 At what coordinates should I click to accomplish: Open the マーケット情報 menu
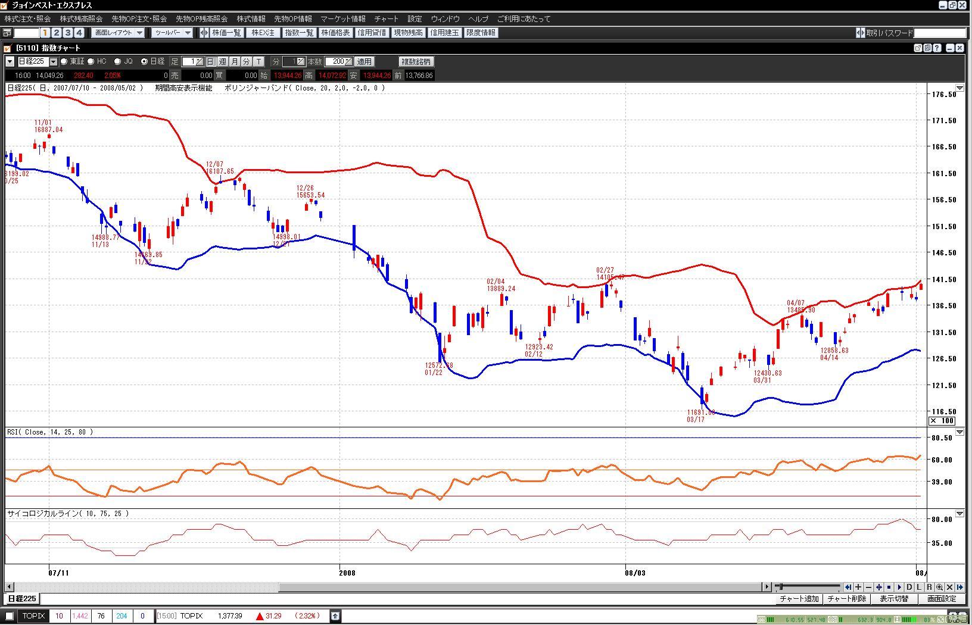pos(342,19)
